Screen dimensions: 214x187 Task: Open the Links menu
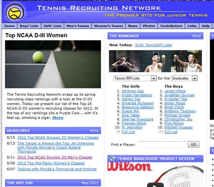coord(192,26)
